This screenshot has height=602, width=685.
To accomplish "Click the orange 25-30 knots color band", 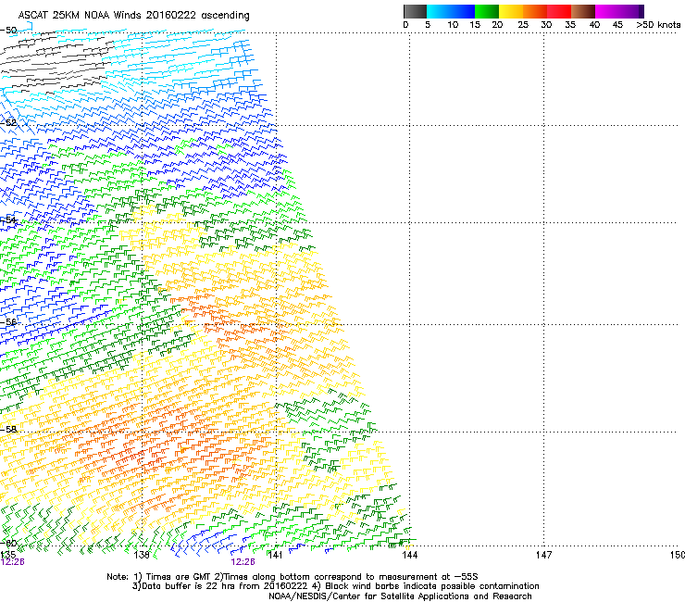I will [x=535, y=11].
